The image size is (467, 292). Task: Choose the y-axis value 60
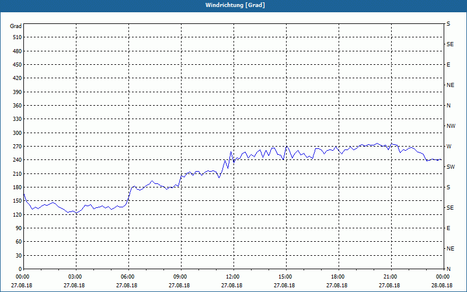click(19, 242)
